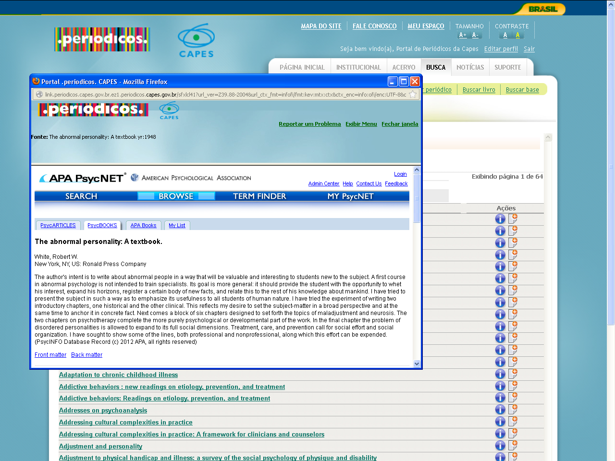Click popup inner scrollbar down arrow
The height and width of the screenshot is (461, 615).
417,364
